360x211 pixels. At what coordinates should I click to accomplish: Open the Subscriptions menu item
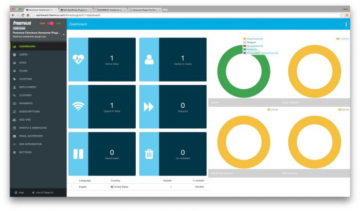click(x=38, y=111)
